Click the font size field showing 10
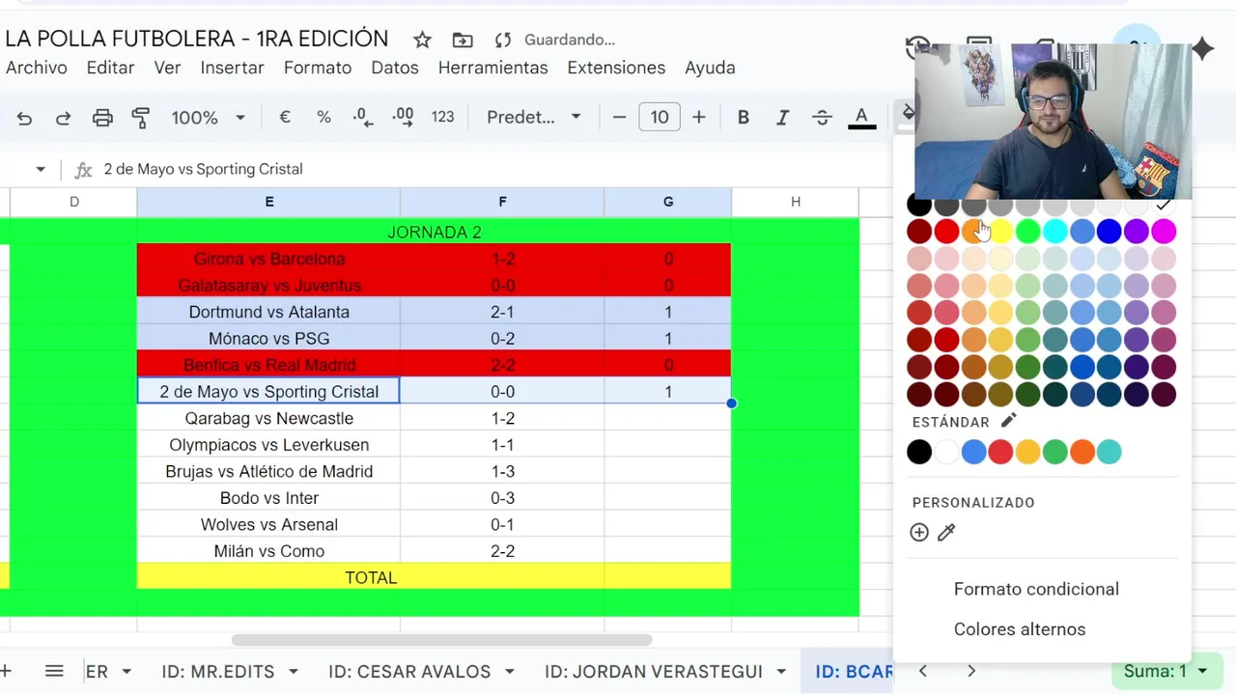 659,117
